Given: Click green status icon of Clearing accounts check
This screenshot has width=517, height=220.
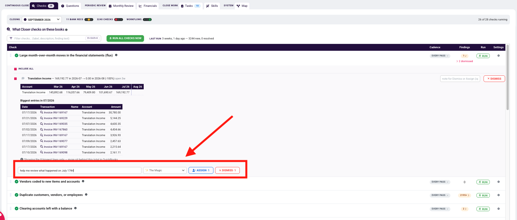Looking at the screenshot, I should [16, 208].
